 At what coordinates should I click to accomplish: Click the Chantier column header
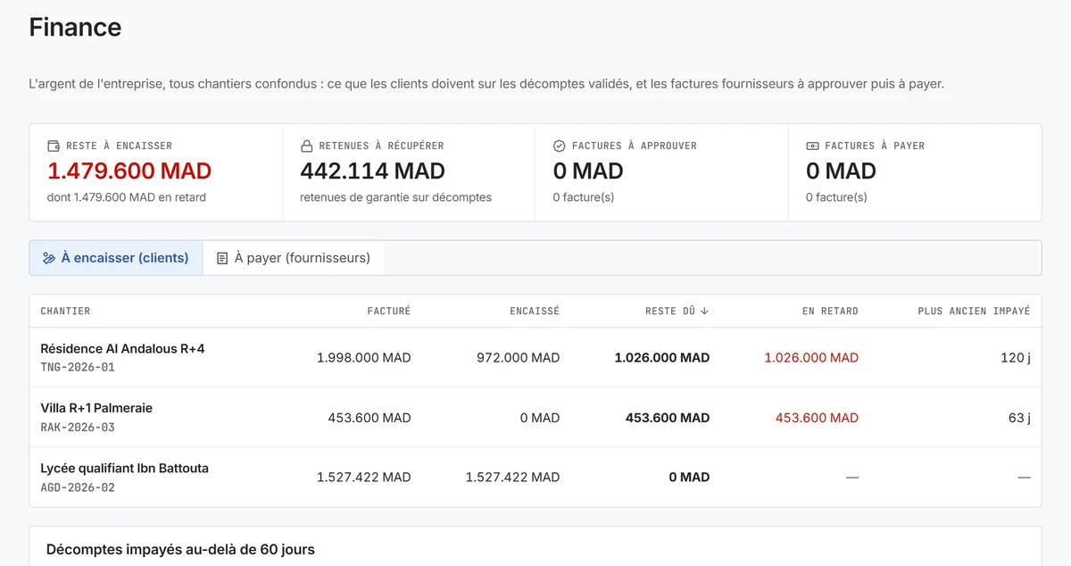coord(65,312)
